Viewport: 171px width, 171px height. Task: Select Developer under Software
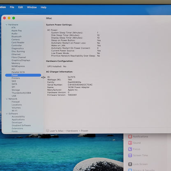(x=17, y=122)
